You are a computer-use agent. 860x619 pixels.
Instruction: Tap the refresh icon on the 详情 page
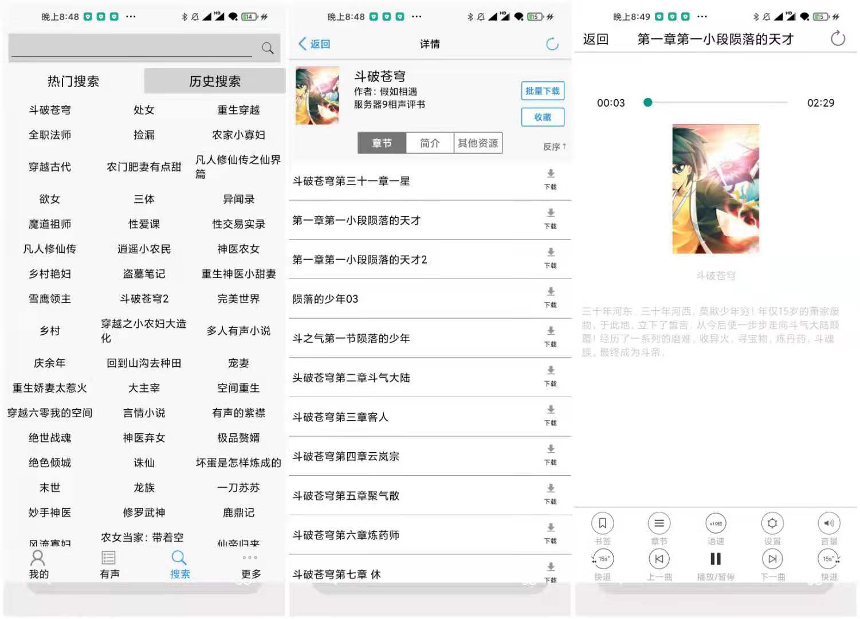coord(552,43)
